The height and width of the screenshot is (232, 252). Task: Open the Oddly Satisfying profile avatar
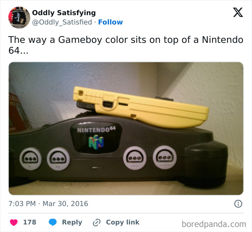click(x=19, y=17)
